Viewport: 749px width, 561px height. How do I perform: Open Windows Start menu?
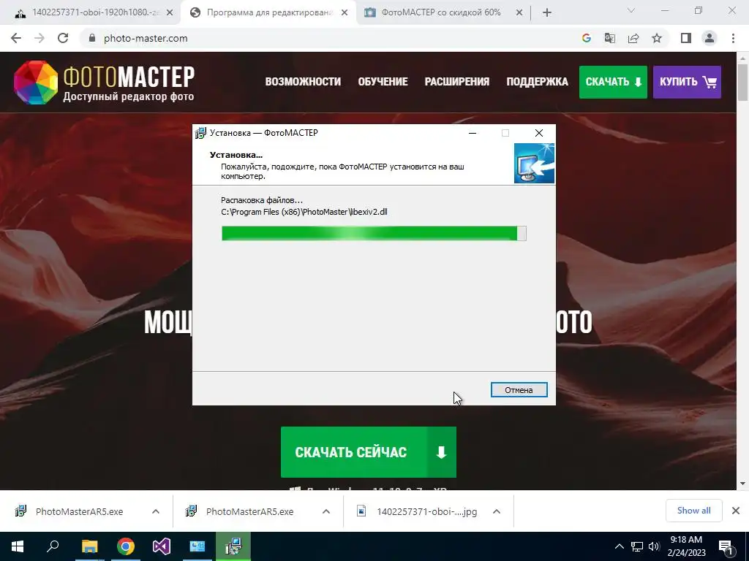(x=18, y=546)
